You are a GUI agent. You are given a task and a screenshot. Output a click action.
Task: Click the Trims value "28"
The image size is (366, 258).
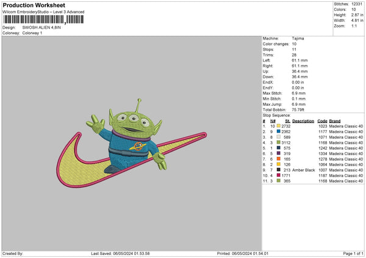tap(294, 55)
